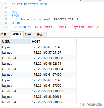This screenshot has width=104, height=108.
Task: Place cursor on SELECT DISTINCT USER line
Action: (29, 4)
